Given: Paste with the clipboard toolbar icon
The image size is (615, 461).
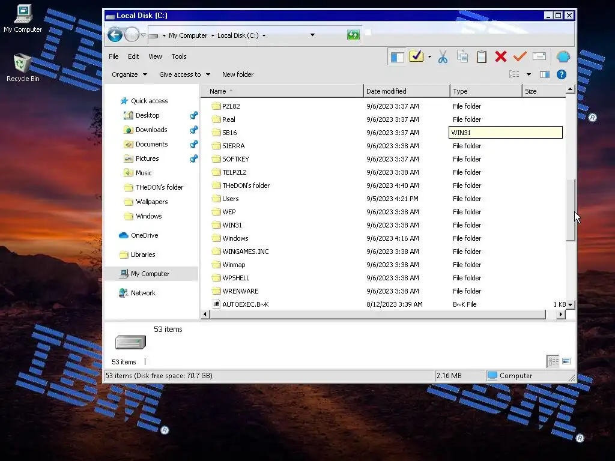Looking at the screenshot, I should 482,56.
